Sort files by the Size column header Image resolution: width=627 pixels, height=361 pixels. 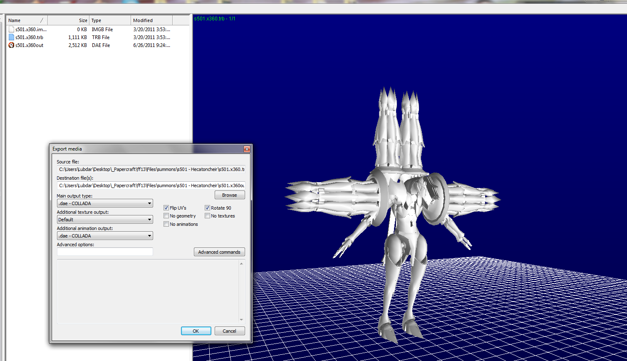pyautogui.click(x=69, y=20)
